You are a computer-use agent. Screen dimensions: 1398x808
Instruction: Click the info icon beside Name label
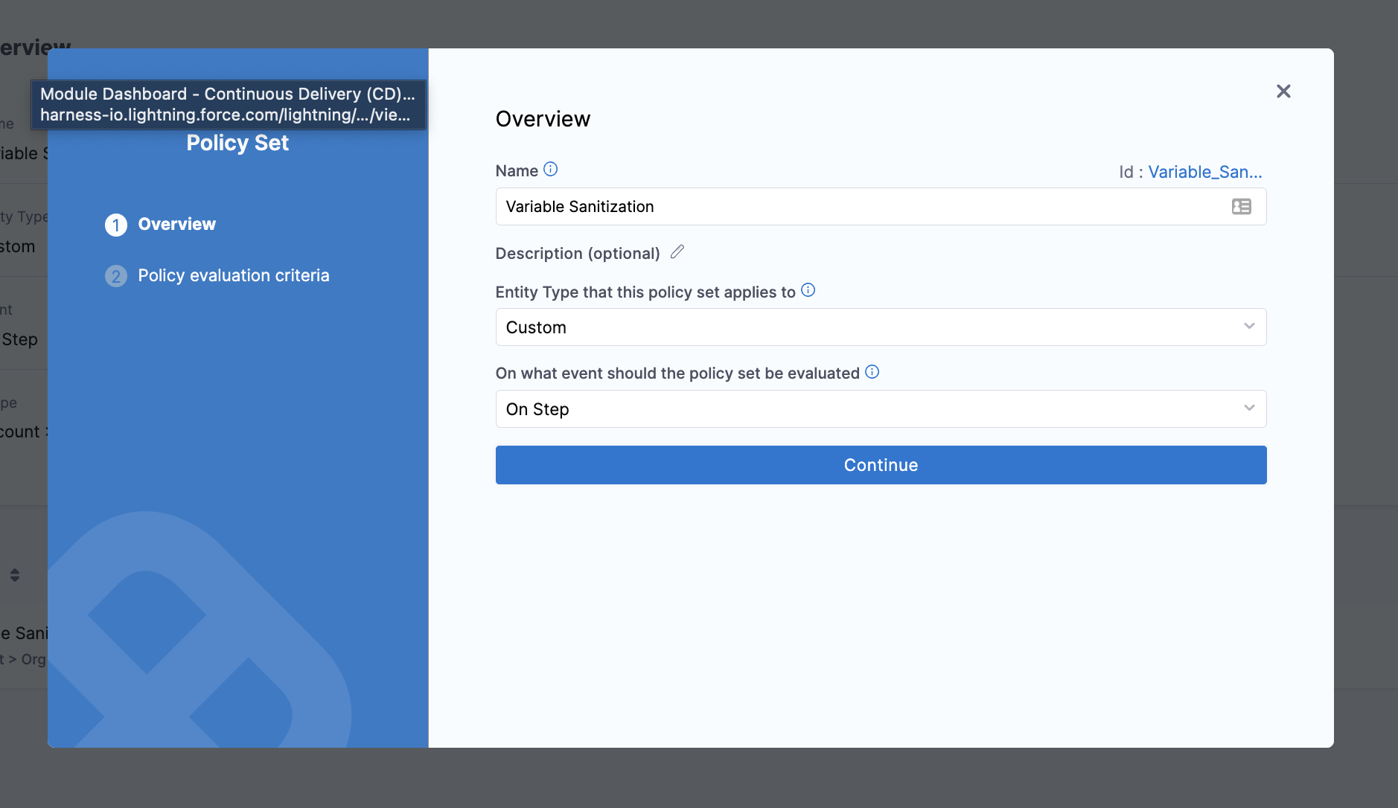[550, 170]
